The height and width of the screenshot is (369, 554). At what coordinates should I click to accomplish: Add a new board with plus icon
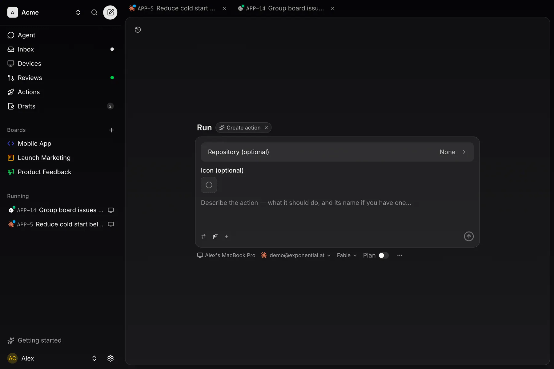(111, 130)
